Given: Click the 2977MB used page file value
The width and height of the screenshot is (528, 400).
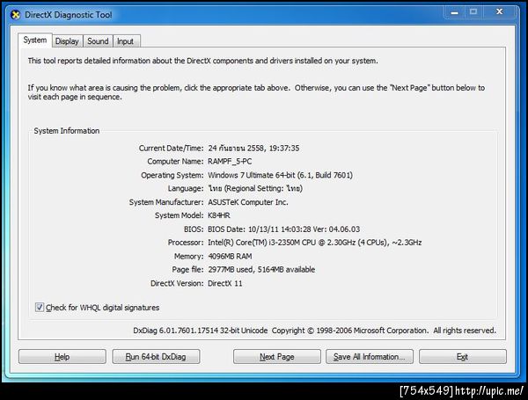Looking at the screenshot, I should (x=261, y=270).
